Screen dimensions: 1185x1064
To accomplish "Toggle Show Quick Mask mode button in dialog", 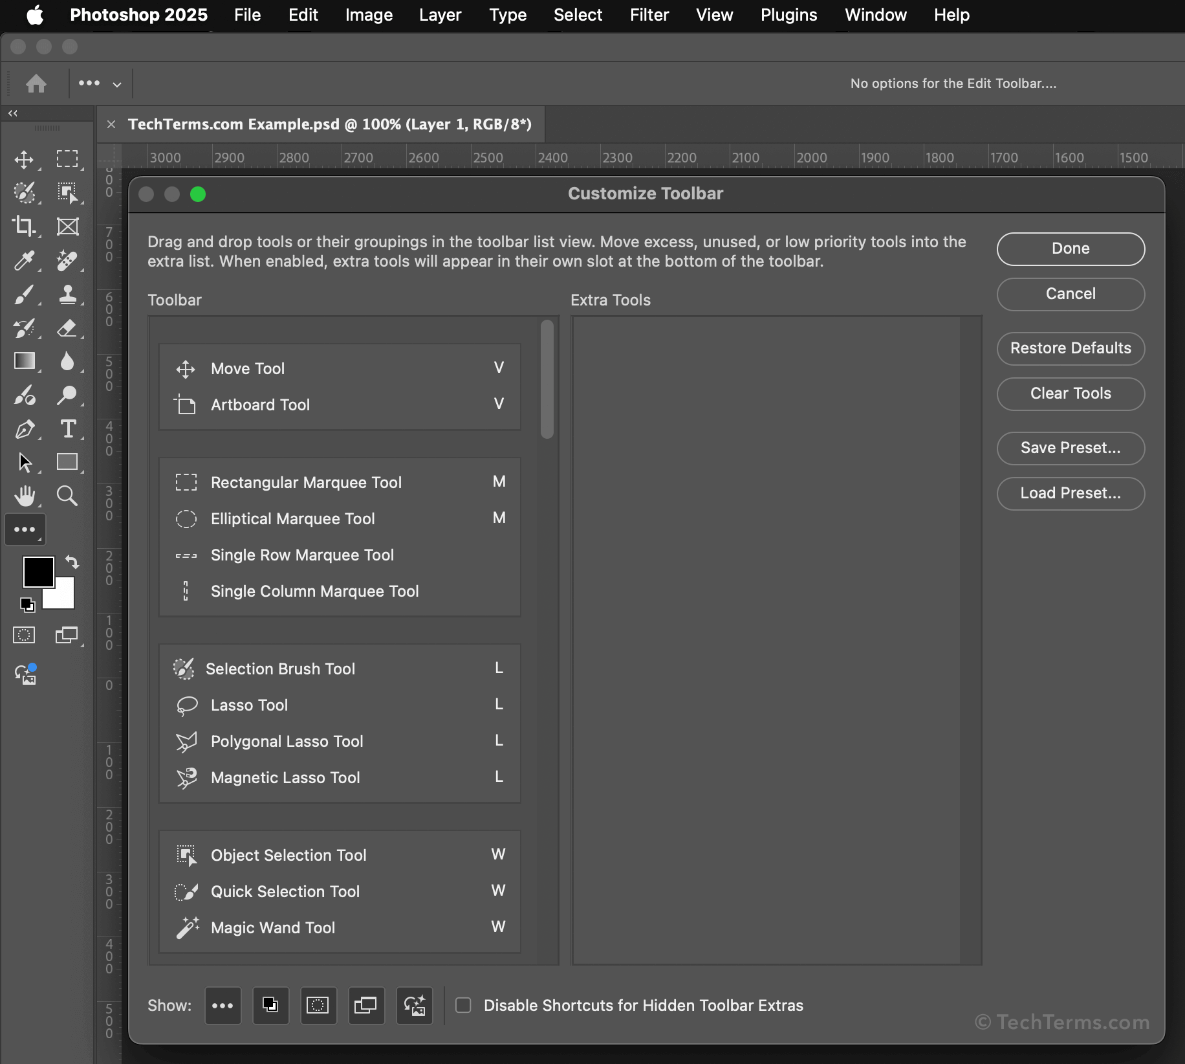I will pos(318,1006).
